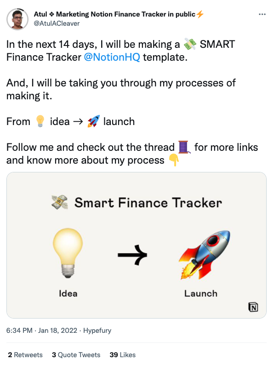
Task: Click the small light bulb emoji before idea
Action: (x=40, y=121)
